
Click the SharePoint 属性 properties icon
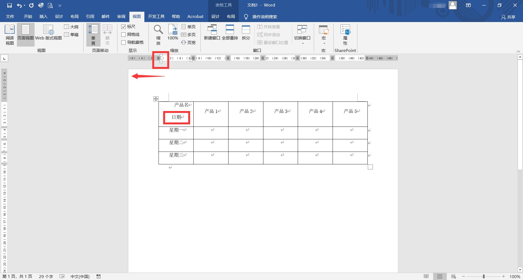(x=345, y=34)
